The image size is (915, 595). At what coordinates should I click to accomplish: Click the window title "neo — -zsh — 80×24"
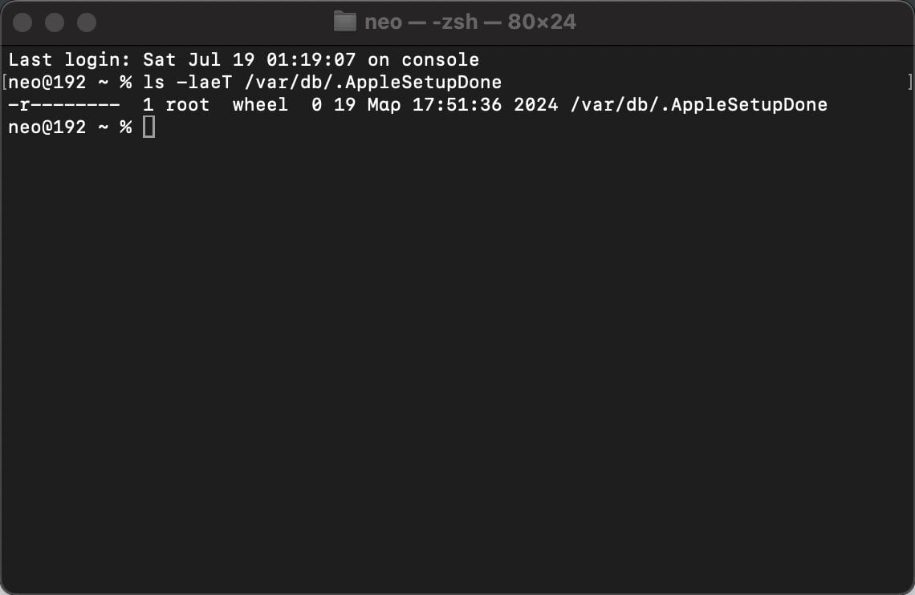(x=470, y=22)
